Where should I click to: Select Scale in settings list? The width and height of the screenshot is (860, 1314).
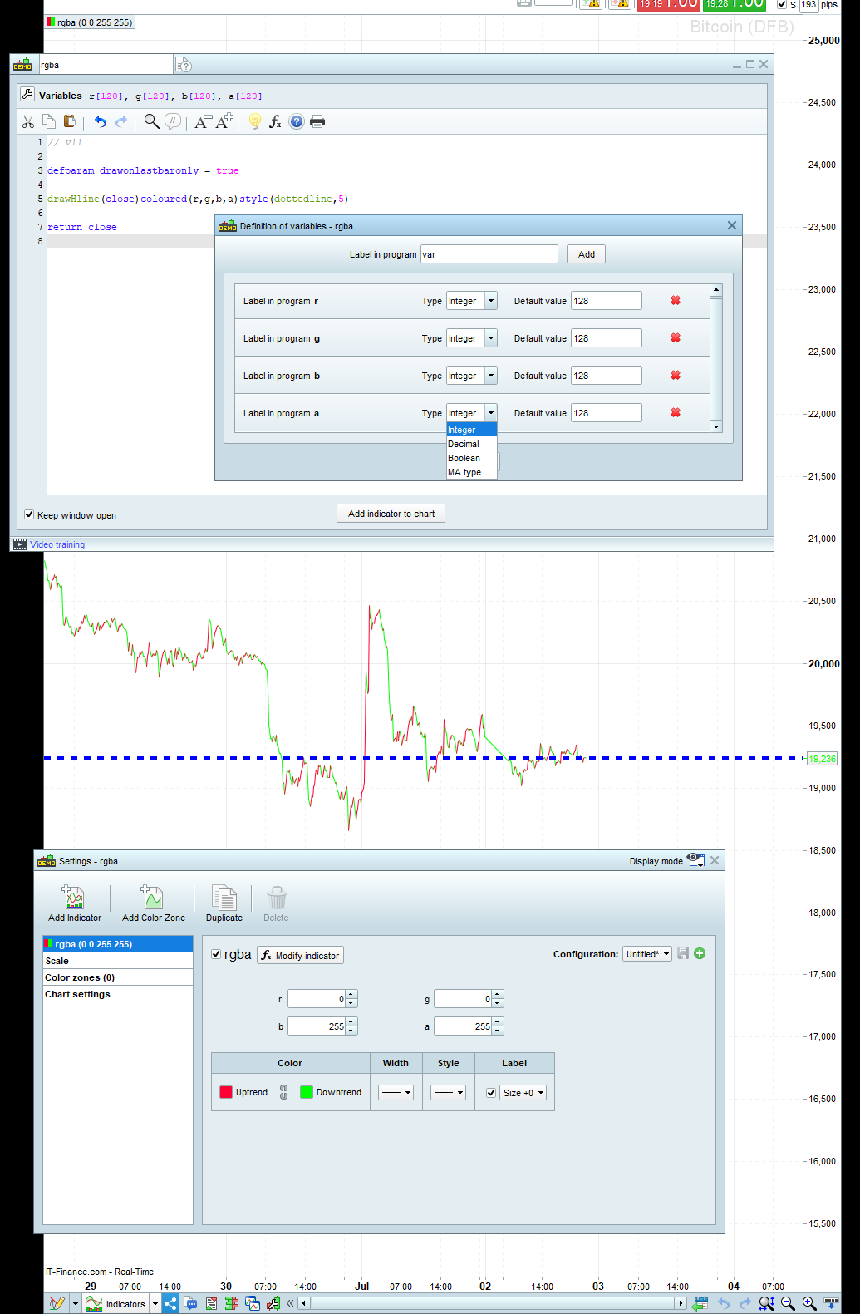tap(118, 961)
